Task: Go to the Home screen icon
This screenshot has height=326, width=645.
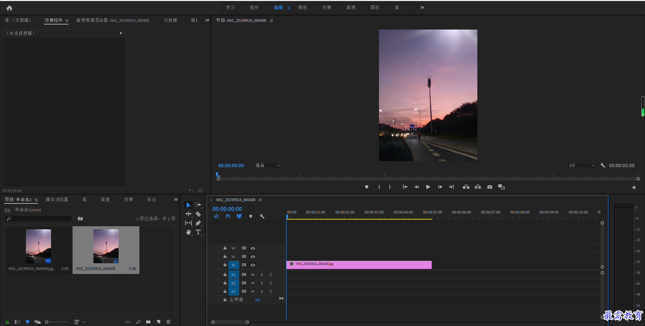Action: pyautogui.click(x=9, y=8)
